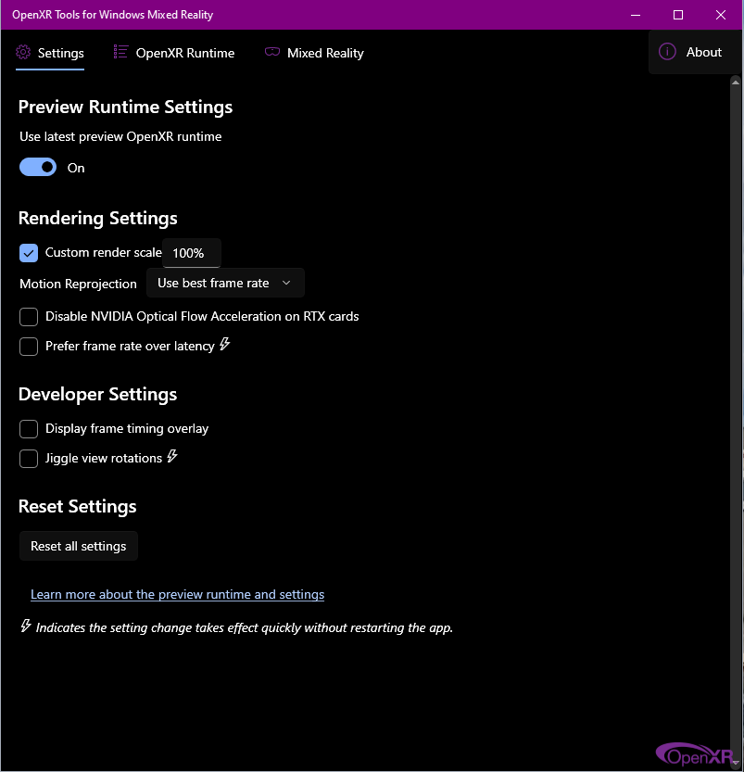Switch to the OpenXR Runtime tab
744x772 pixels.
click(174, 53)
